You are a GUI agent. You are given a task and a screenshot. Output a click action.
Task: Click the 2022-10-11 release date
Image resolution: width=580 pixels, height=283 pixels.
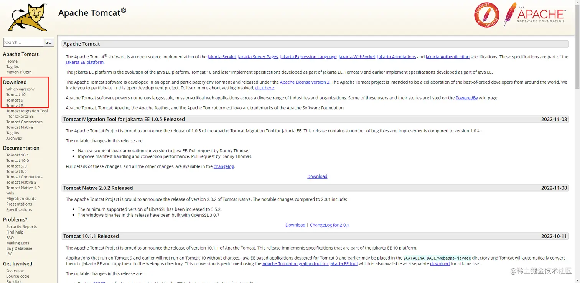click(x=554, y=236)
